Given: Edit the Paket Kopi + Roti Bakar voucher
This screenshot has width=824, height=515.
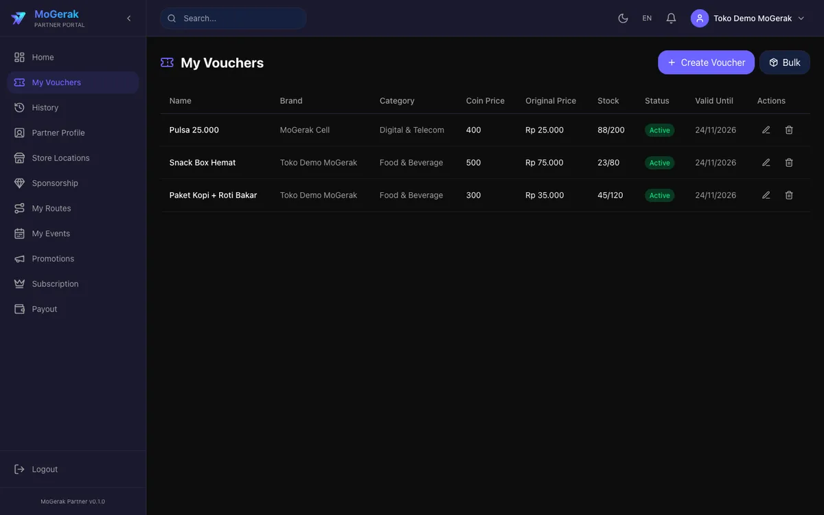Looking at the screenshot, I should (x=766, y=195).
